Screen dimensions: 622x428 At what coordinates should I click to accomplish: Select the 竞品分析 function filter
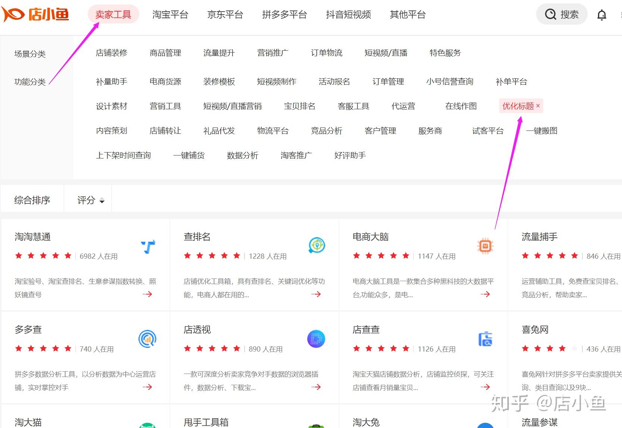(326, 131)
